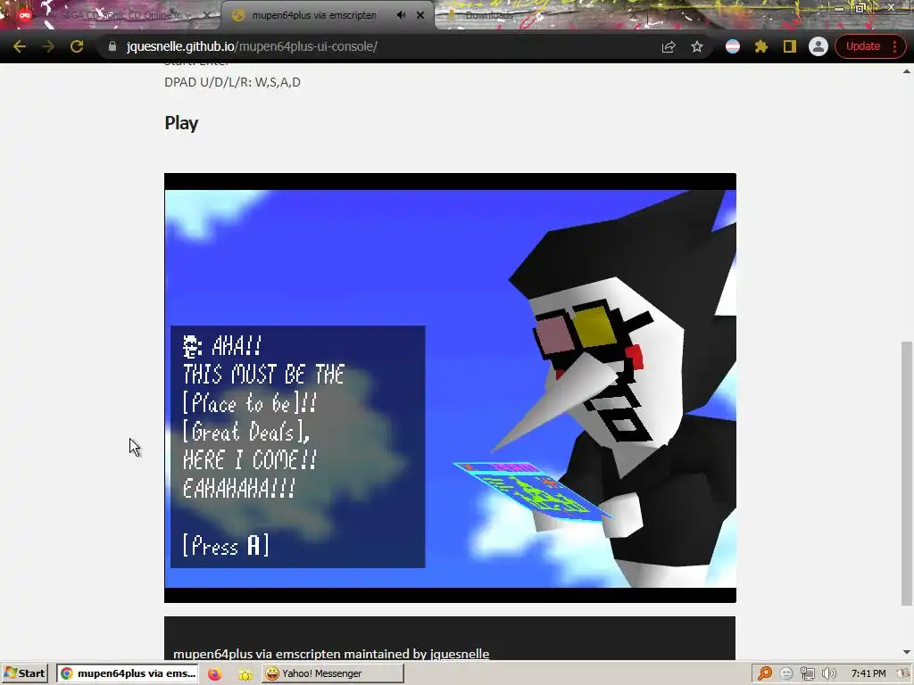Open the volume speaker tray icon

829,673
